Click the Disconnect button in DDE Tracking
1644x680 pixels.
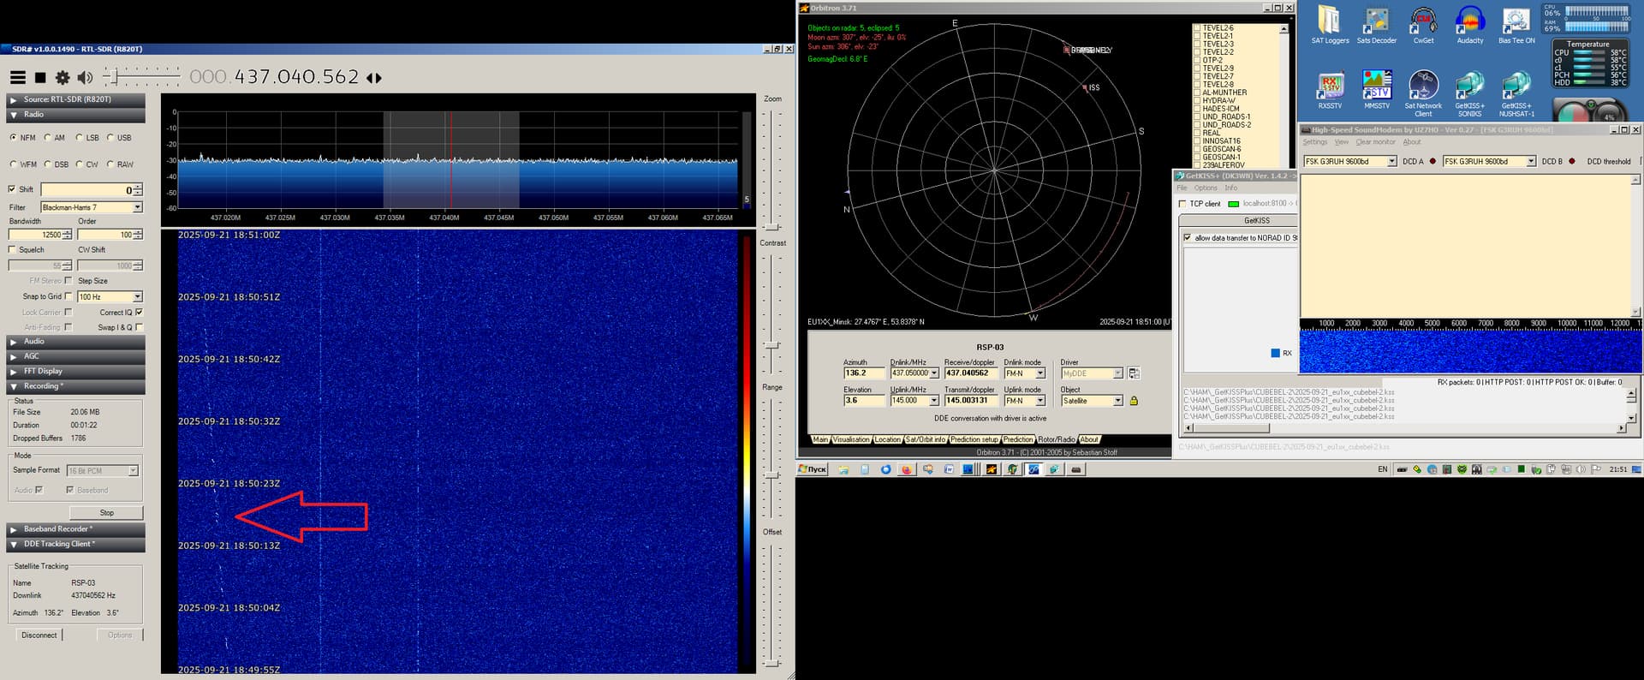point(39,635)
